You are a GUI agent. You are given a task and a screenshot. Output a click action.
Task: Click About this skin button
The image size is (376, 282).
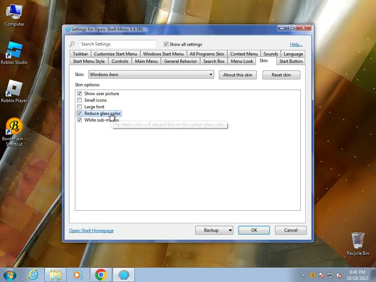pyautogui.click(x=238, y=75)
